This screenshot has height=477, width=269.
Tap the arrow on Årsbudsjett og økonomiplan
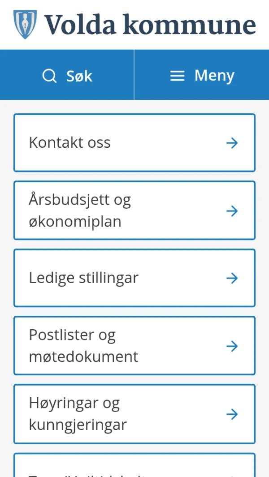point(232,211)
